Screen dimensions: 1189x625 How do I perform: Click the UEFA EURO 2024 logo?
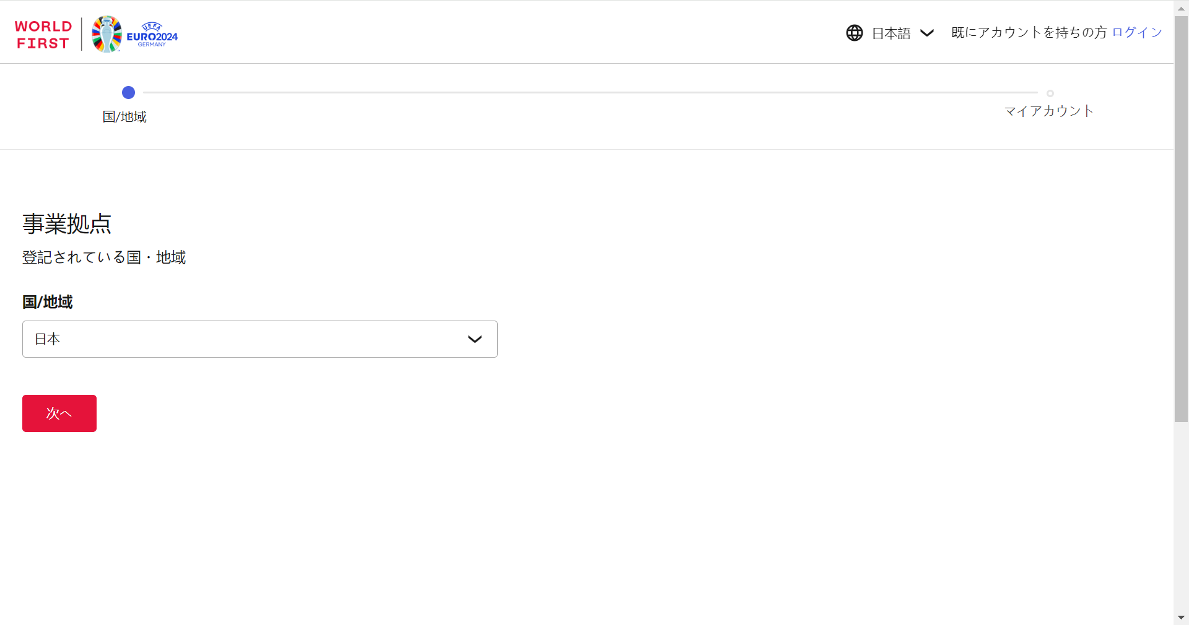pos(135,34)
